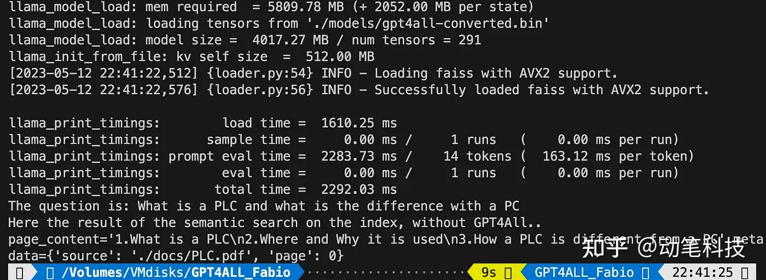Viewport: 766px width, 280px height.
Task: Click the 'total time = 2292.03 ms' line
Action: pyautogui.click(x=305, y=190)
